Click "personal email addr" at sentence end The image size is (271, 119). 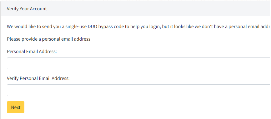click(x=249, y=27)
